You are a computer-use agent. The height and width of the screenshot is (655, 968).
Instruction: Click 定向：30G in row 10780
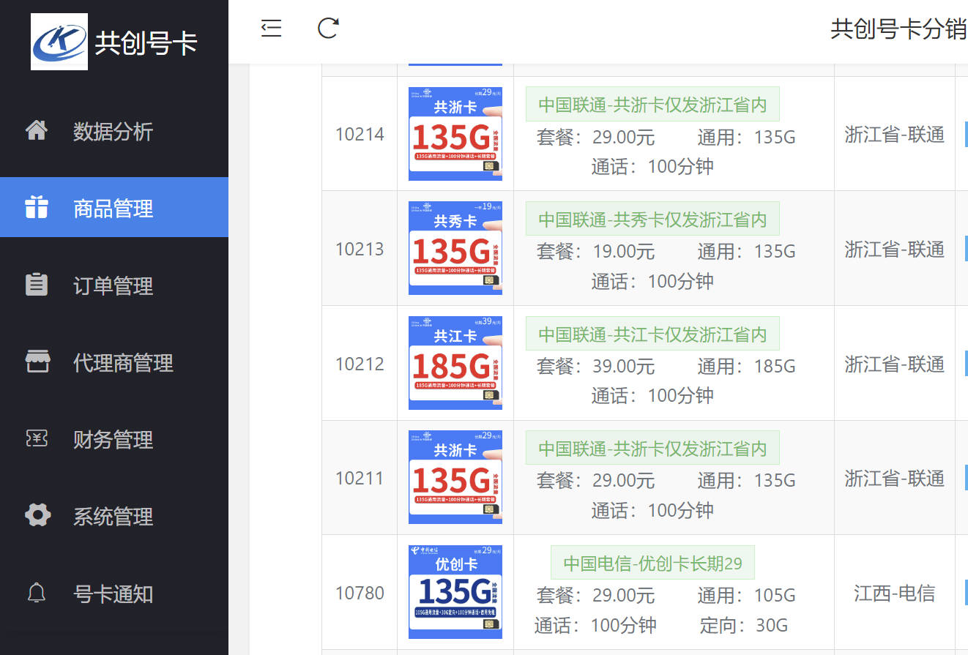744,625
